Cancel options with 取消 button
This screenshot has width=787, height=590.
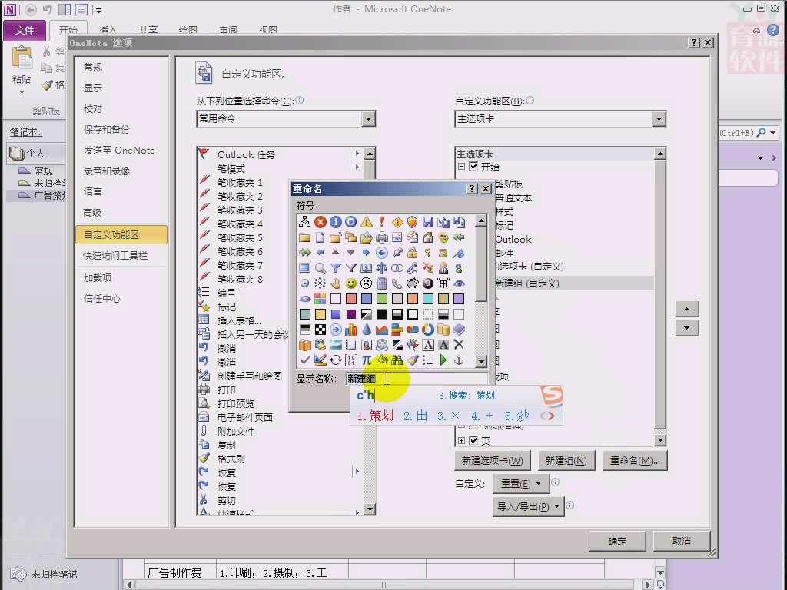tap(681, 542)
